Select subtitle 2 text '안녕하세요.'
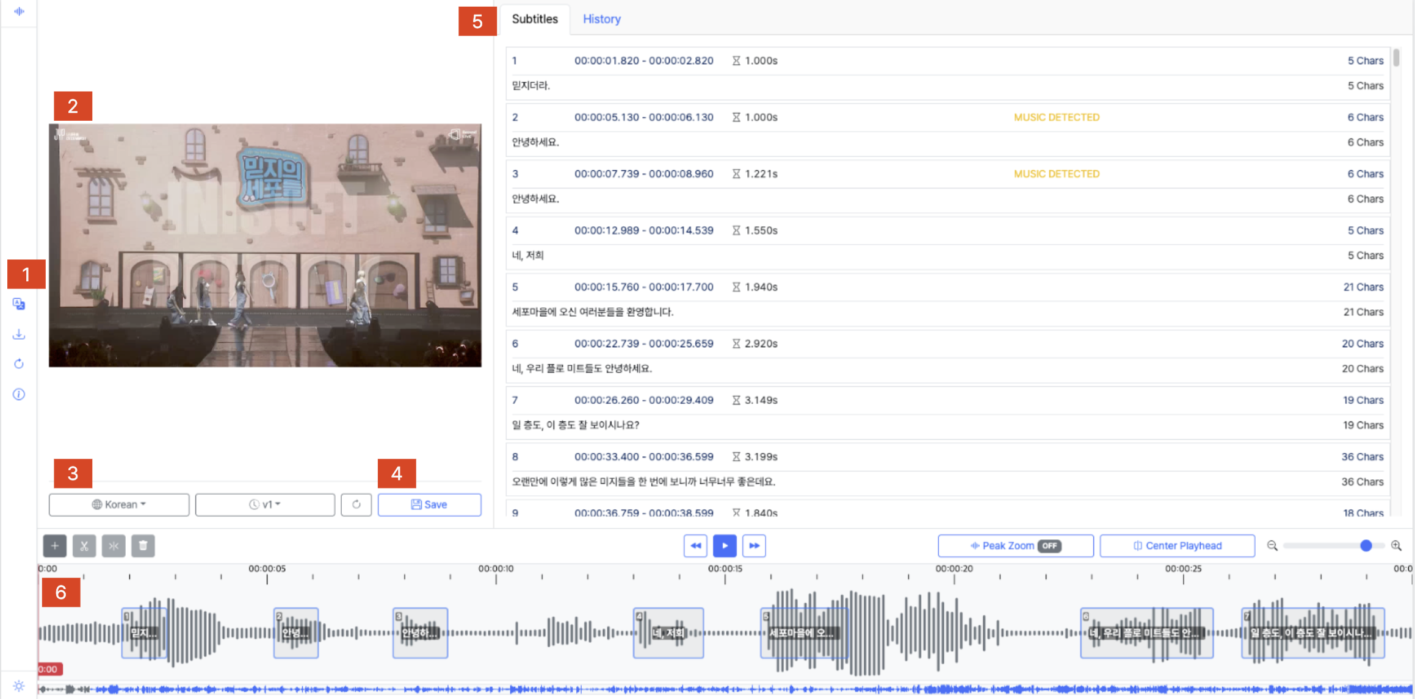Viewport: 1415px width, 699px height. click(535, 142)
